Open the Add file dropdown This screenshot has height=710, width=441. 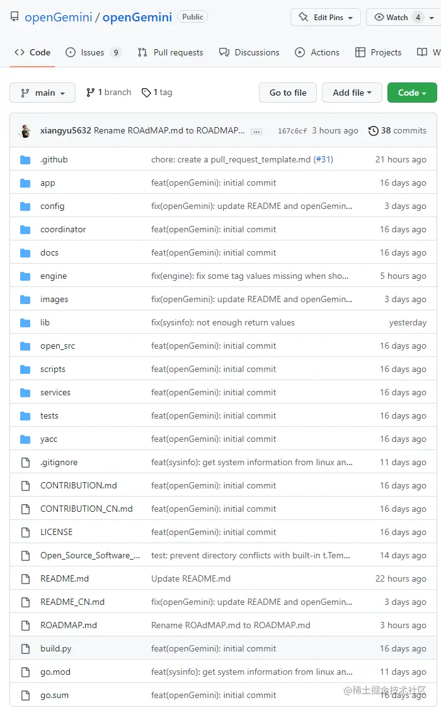(352, 93)
